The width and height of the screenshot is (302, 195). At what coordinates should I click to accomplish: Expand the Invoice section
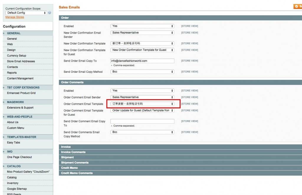coord(66,147)
